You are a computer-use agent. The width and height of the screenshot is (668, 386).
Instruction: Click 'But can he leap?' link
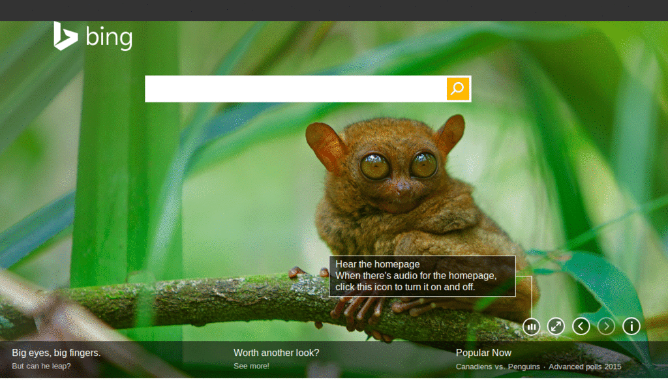click(41, 366)
